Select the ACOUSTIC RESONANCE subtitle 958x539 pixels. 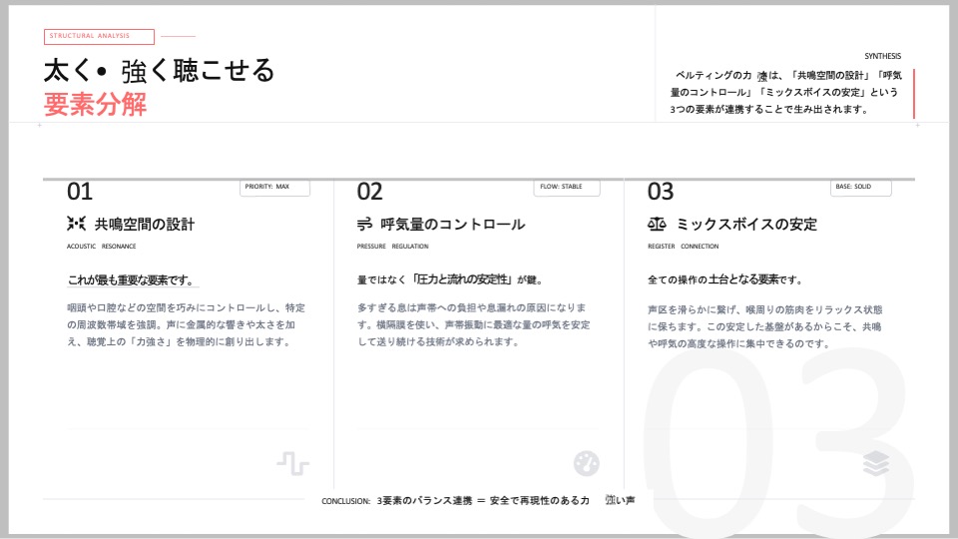click(x=101, y=247)
